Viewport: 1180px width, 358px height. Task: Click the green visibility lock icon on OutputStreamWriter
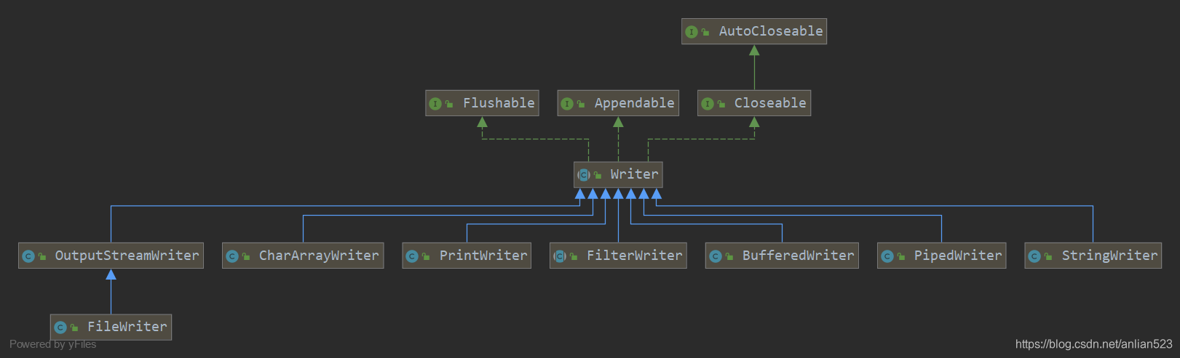tap(42, 256)
